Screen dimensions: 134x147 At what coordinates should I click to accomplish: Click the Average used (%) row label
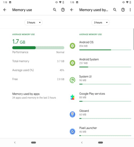23,70
